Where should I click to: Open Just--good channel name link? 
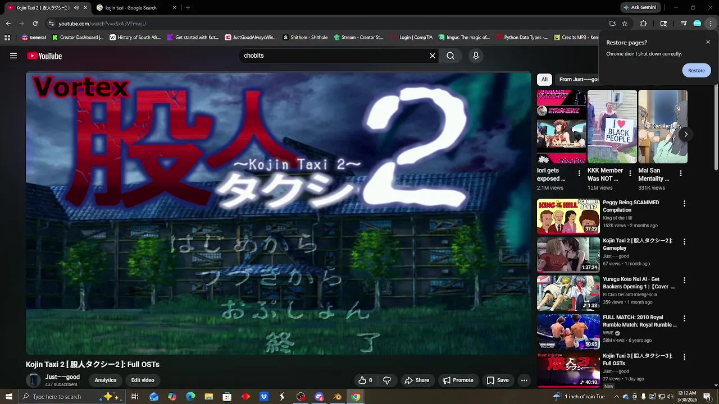coord(62,377)
